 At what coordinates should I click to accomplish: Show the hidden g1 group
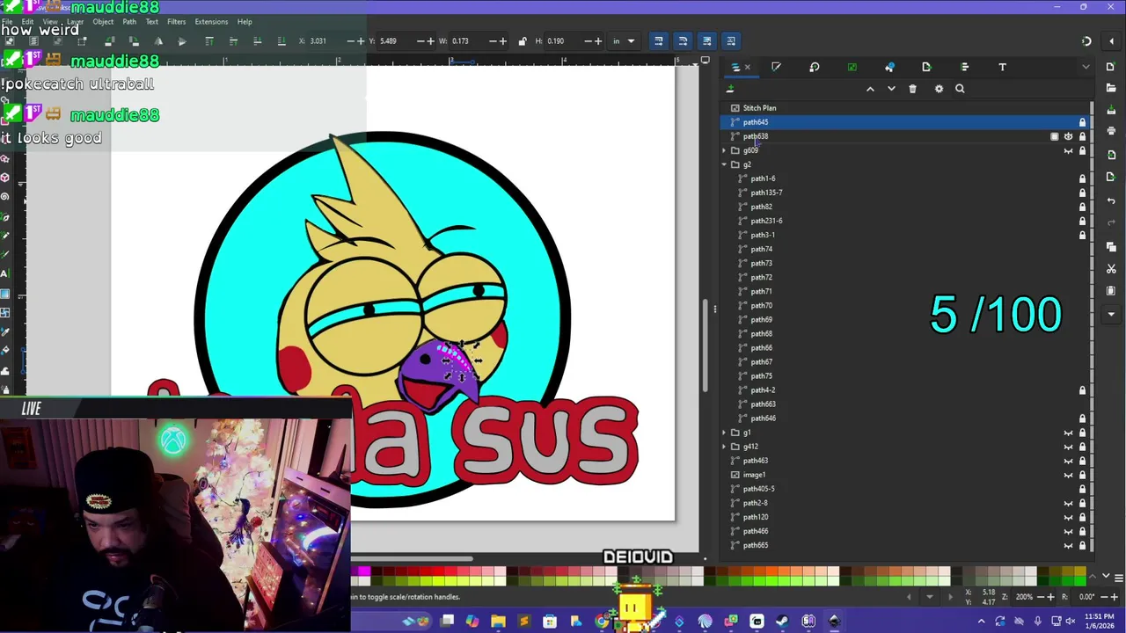click(x=1068, y=433)
